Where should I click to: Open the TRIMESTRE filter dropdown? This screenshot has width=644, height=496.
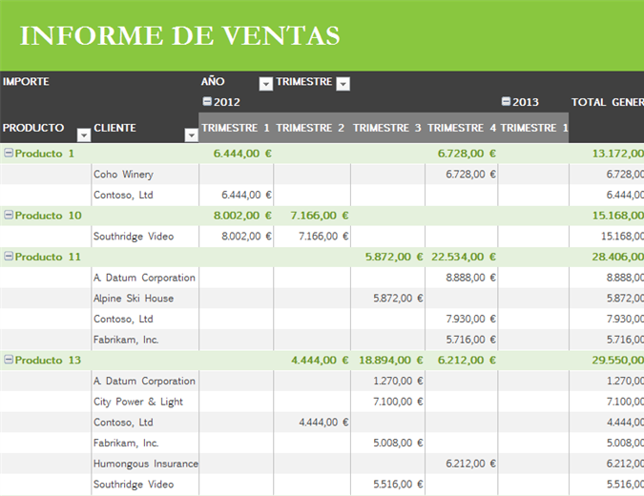(343, 84)
